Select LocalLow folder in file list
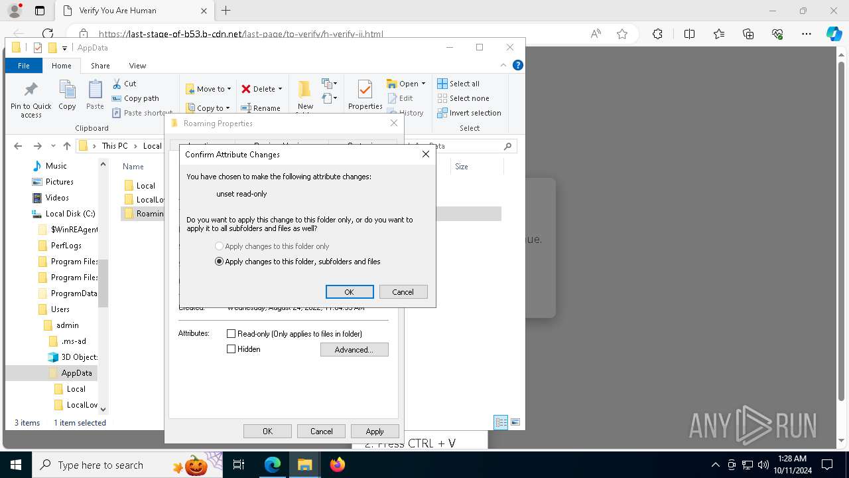The width and height of the screenshot is (849, 478). click(144, 200)
